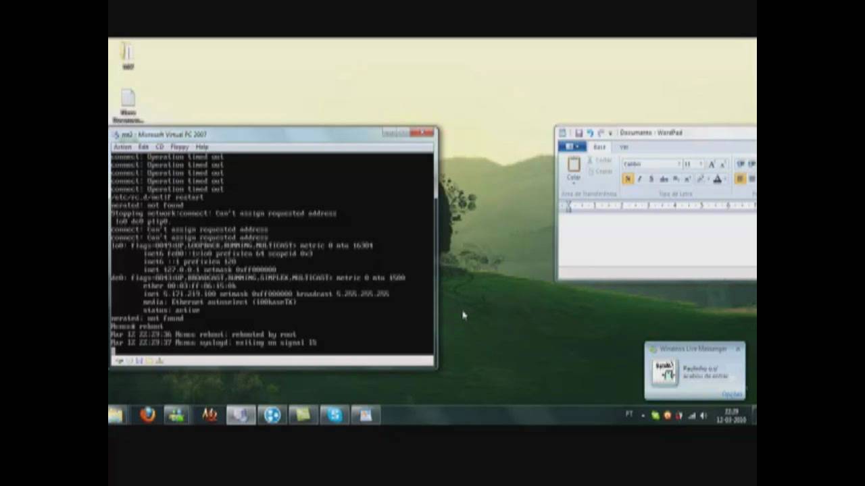
Task: Click the WordPad document text area
Action: click(x=657, y=240)
